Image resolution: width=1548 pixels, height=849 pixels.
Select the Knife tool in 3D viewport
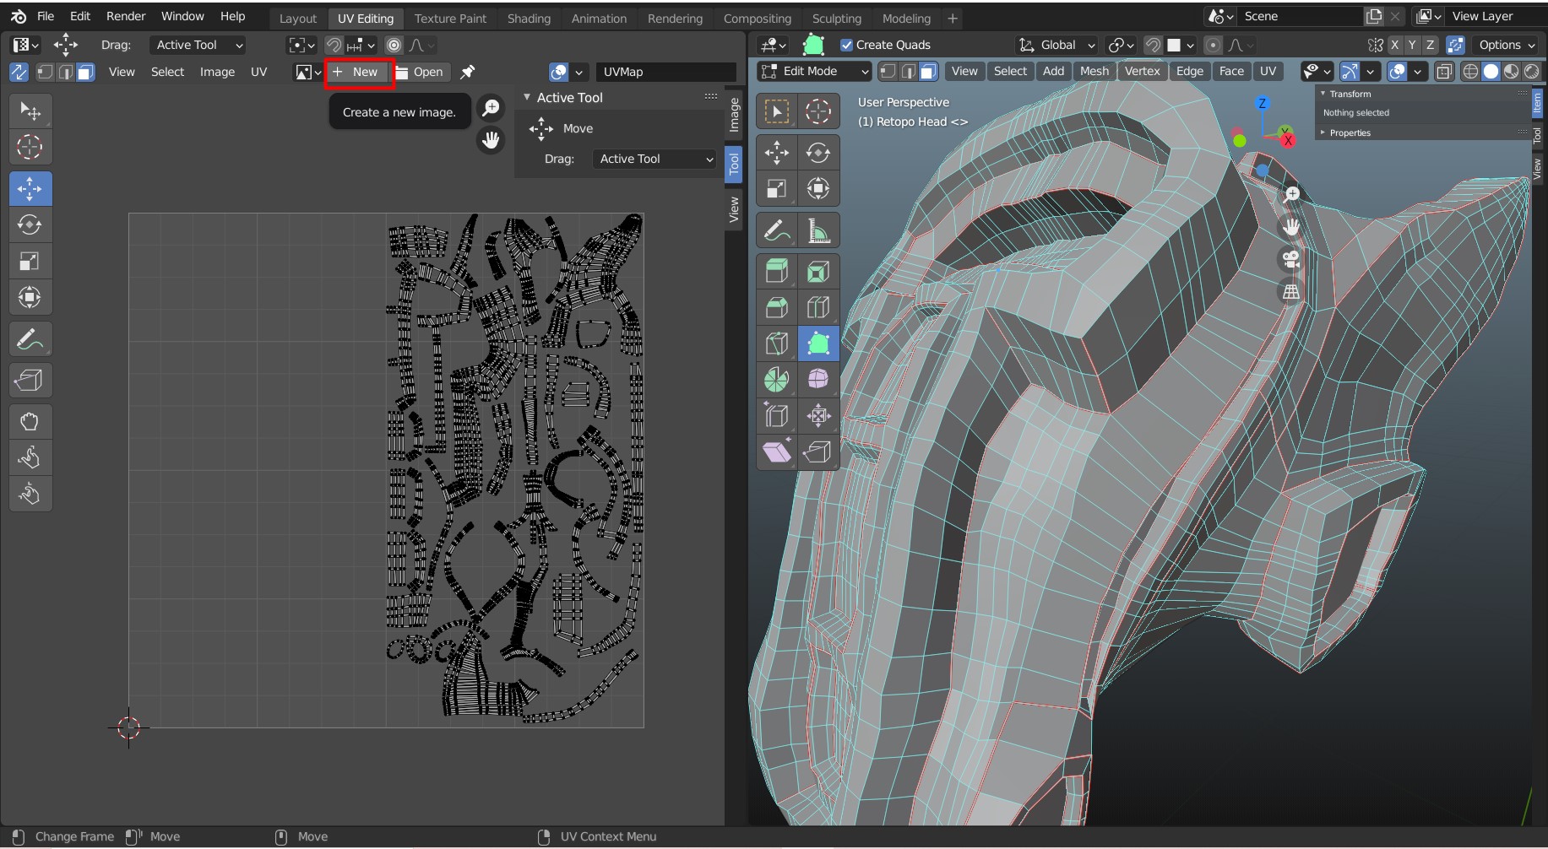tap(776, 343)
